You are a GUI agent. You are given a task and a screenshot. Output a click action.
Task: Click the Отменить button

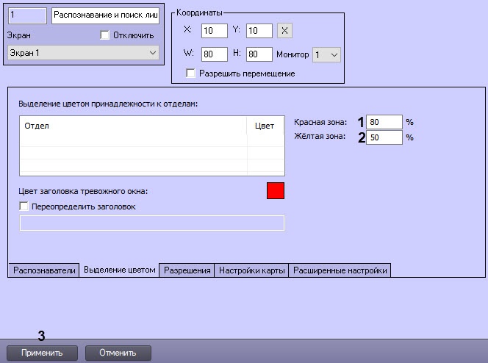click(x=118, y=353)
